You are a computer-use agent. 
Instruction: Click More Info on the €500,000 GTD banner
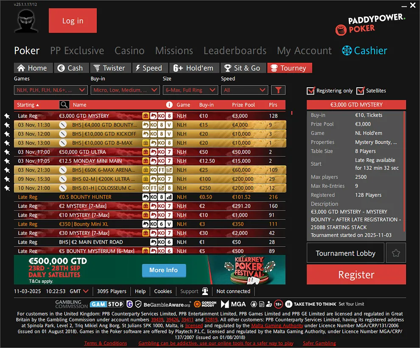click(164, 270)
